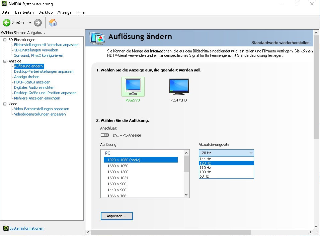Collapse the Video tree node
This screenshot has width=320, height=236.
coord(5,104)
